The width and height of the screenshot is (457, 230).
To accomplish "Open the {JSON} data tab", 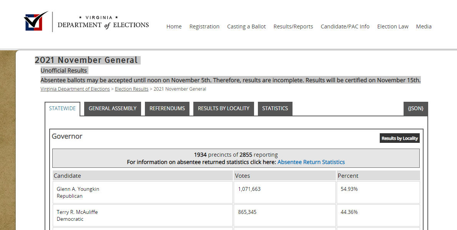I will tap(415, 109).
